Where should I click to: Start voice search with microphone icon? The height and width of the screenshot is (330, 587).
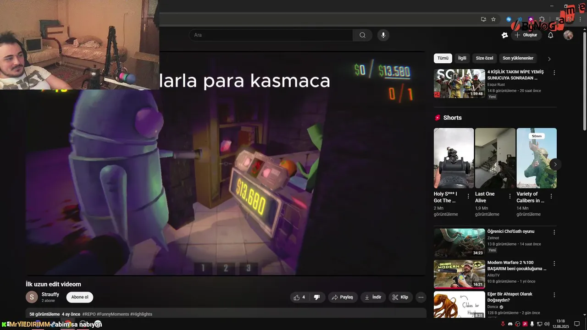(383, 35)
